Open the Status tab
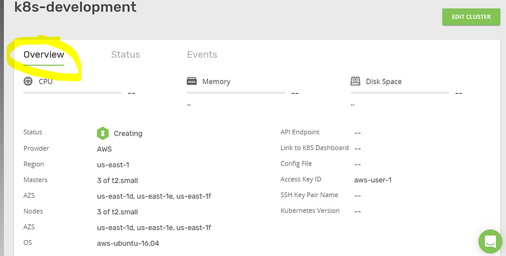The image size is (506, 256). (125, 54)
